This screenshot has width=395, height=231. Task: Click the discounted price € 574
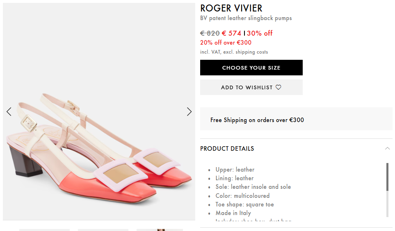pyautogui.click(x=231, y=33)
